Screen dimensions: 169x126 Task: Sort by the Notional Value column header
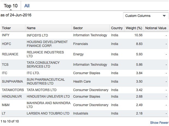tap(156, 28)
